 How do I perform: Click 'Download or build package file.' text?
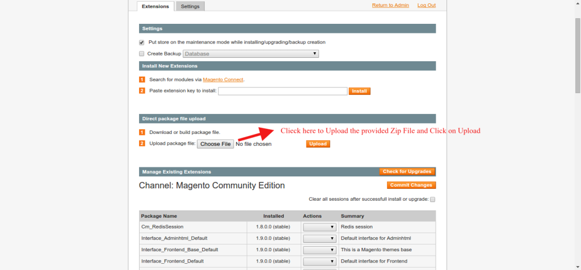tap(184, 132)
